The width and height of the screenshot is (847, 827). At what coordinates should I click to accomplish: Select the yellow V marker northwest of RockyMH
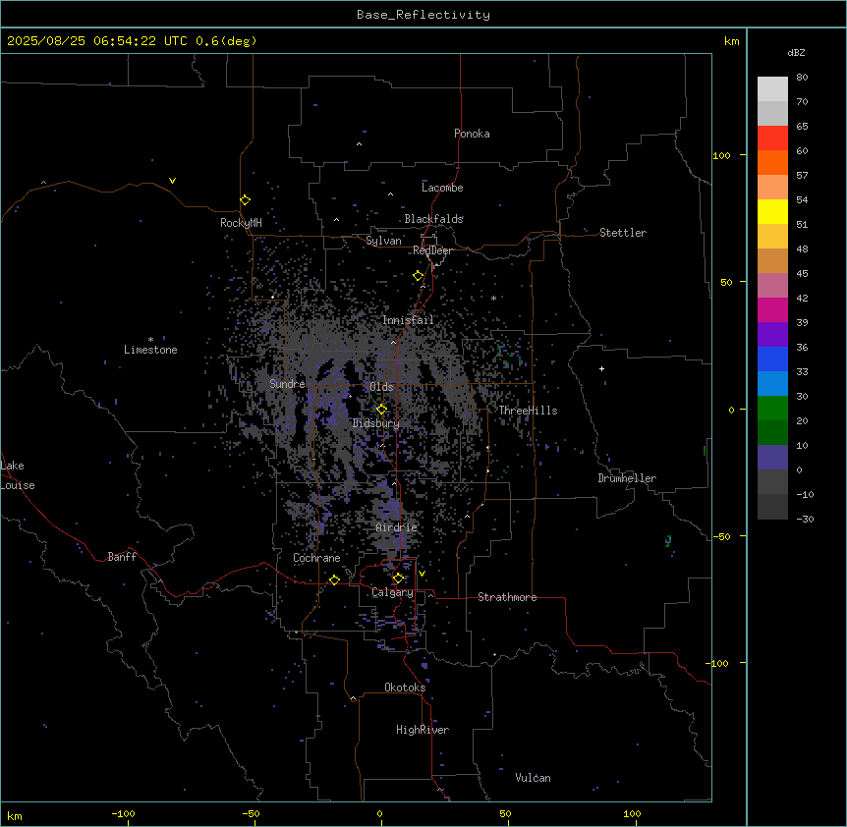[172, 181]
